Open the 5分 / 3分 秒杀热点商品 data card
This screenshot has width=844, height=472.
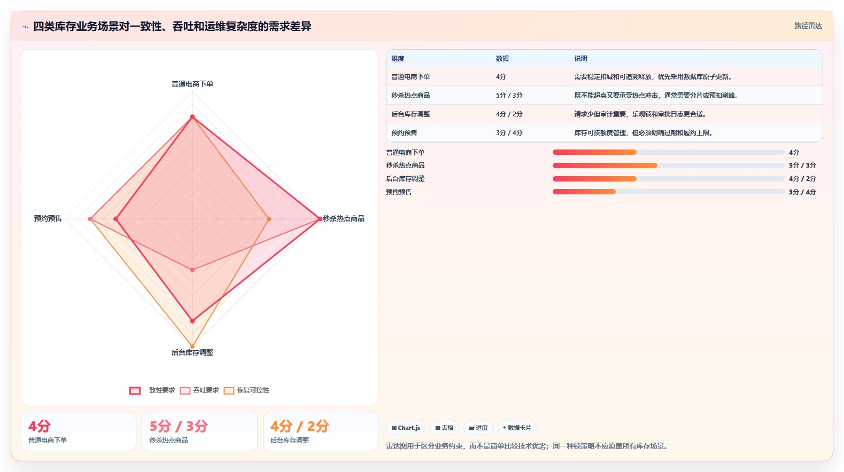(x=199, y=431)
